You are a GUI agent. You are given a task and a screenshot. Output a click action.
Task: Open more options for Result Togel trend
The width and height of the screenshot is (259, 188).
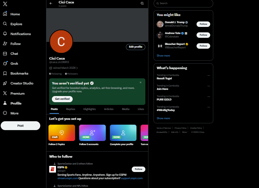tap(208, 75)
